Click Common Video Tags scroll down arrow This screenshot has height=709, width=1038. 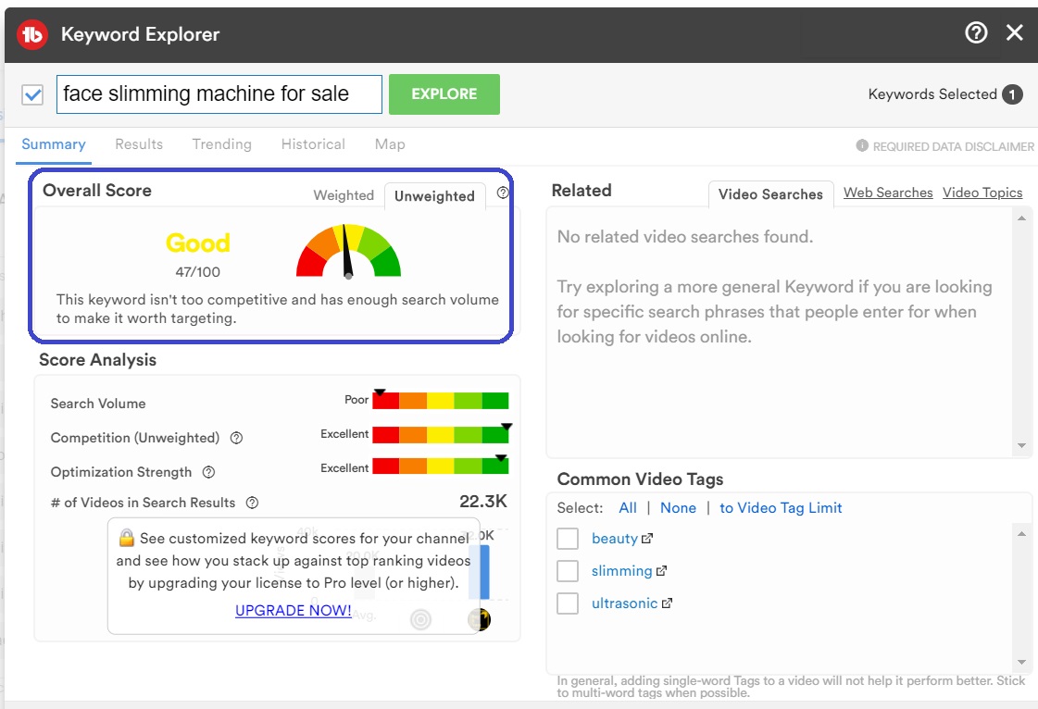coord(1021,662)
